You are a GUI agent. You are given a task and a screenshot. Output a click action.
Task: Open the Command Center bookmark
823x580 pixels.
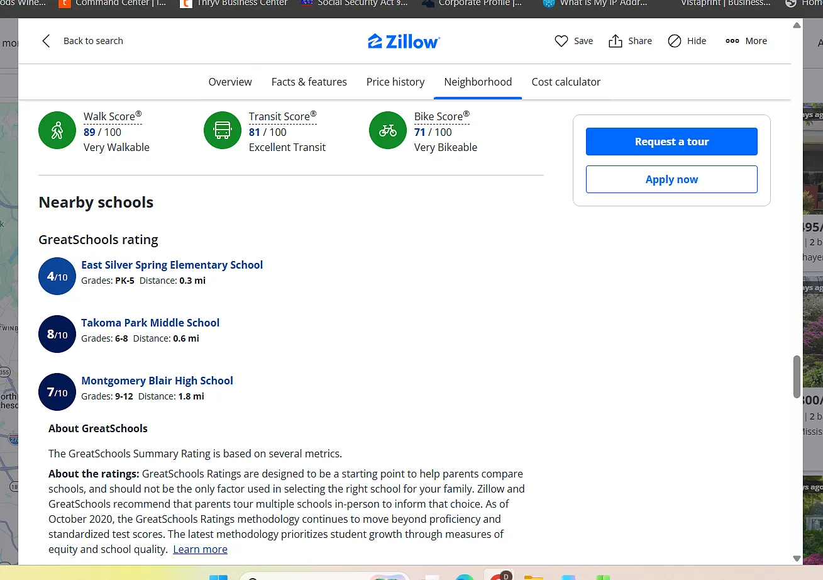click(x=113, y=3)
